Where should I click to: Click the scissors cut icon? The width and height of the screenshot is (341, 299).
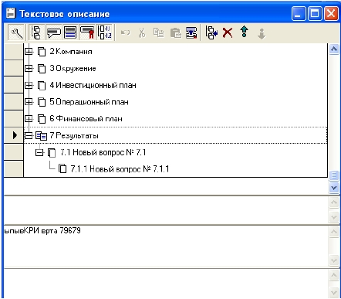click(142, 32)
